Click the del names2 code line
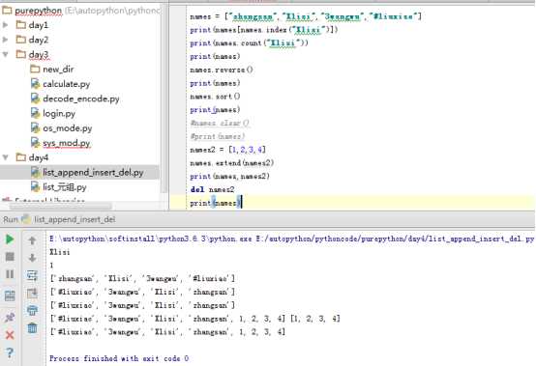 pyautogui.click(x=212, y=189)
